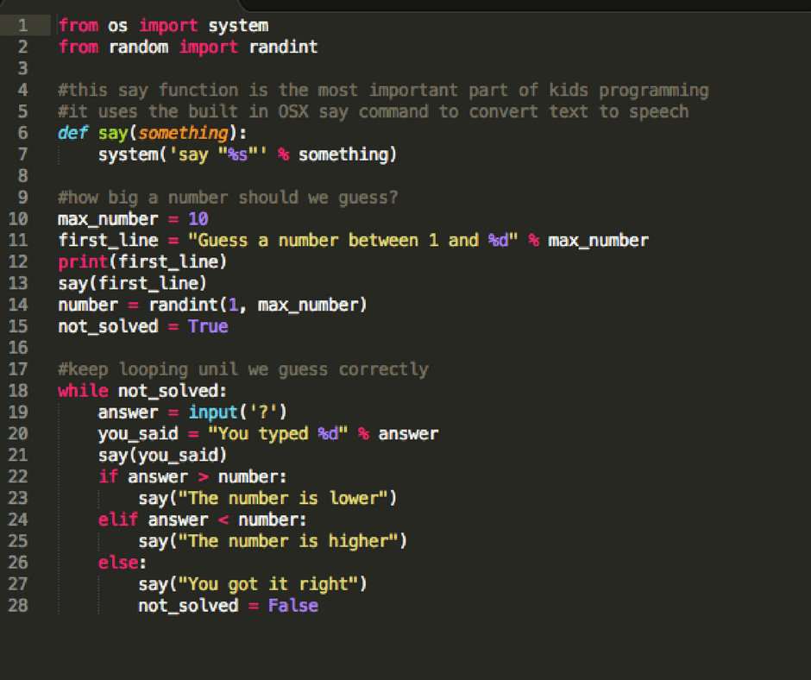Click the "elif" keyword on line 24

pyautogui.click(x=118, y=519)
